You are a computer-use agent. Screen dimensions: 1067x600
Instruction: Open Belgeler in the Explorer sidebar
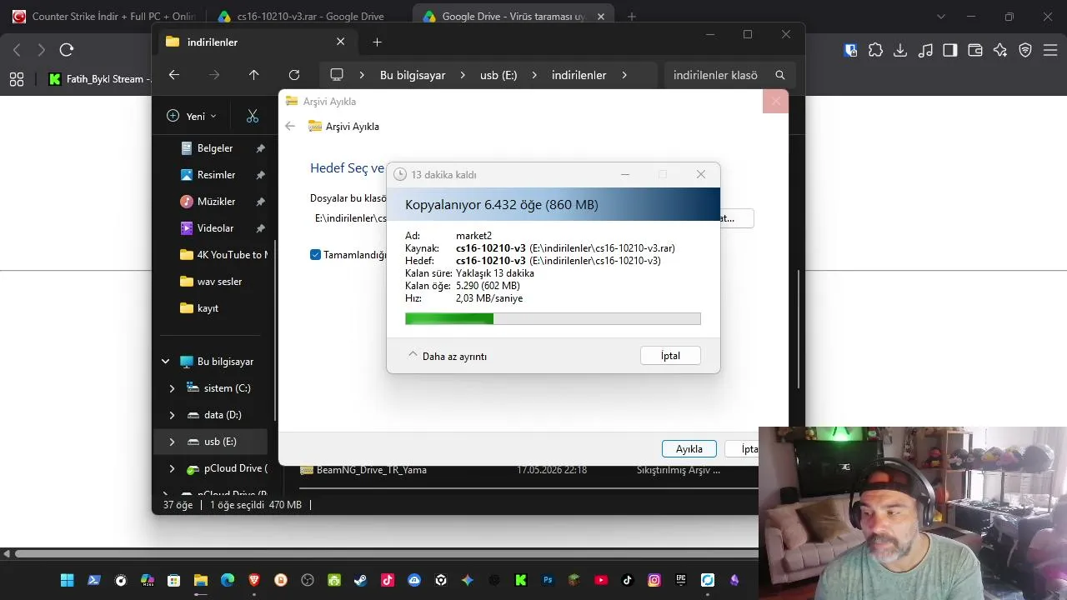coord(214,148)
